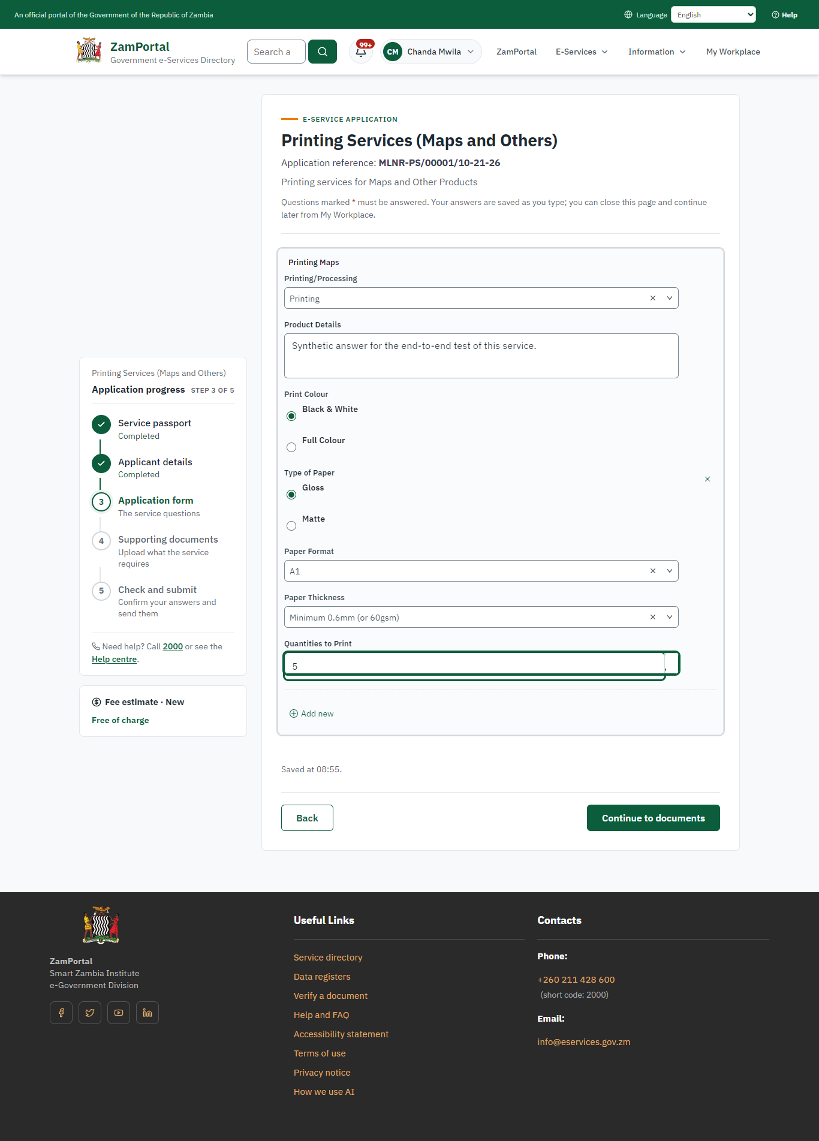
Task: Open the Twitter social link
Action: (90, 1013)
